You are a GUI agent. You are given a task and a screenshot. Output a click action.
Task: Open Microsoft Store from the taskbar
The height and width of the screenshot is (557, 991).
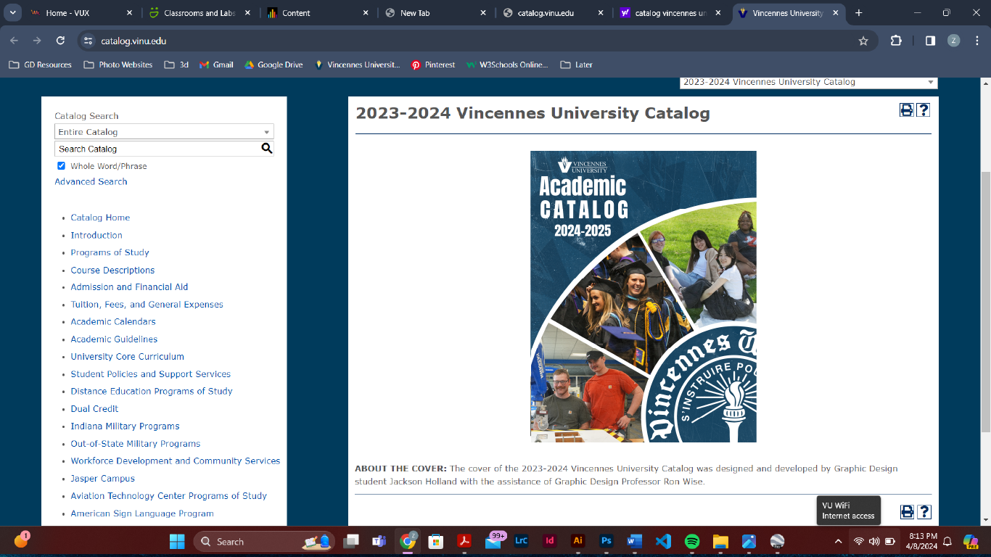click(x=436, y=541)
